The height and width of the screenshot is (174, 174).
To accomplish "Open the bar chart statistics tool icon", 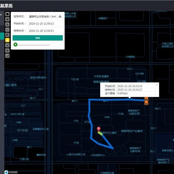I will point(7,56).
